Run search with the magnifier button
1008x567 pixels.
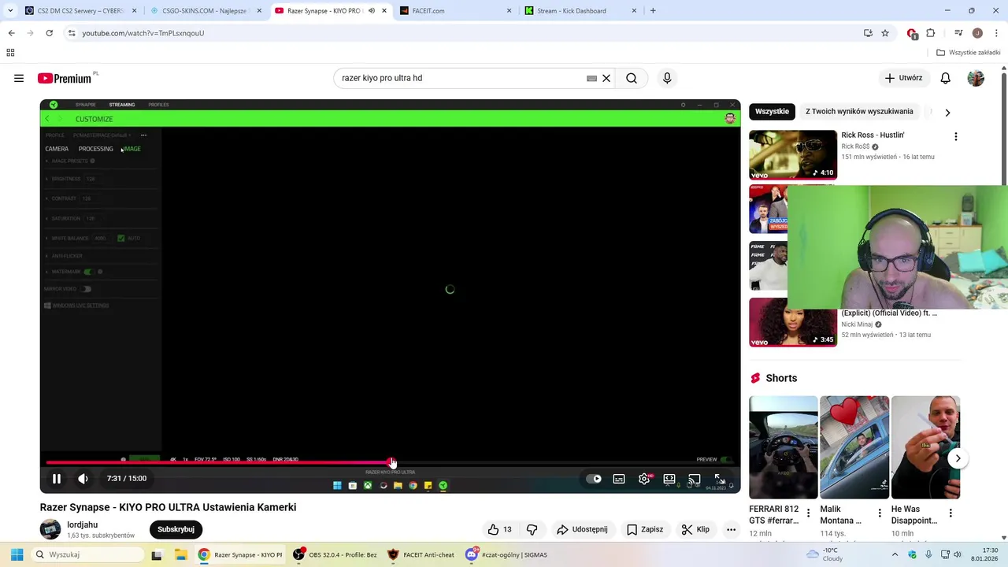[632, 78]
